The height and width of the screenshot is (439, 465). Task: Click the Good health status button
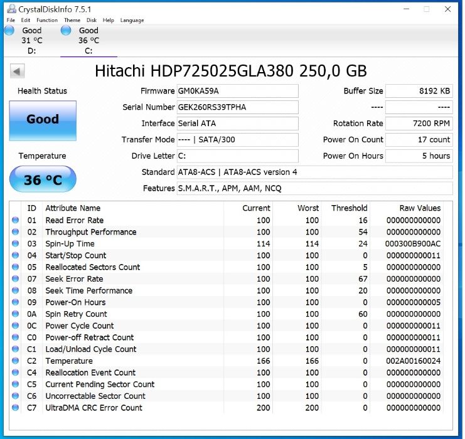coord(43,119)
